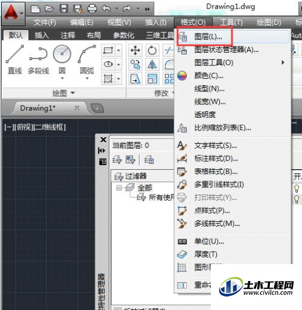Toggle auto-hide on the layer palette
The image size is (302, 310).
point(101,150)
